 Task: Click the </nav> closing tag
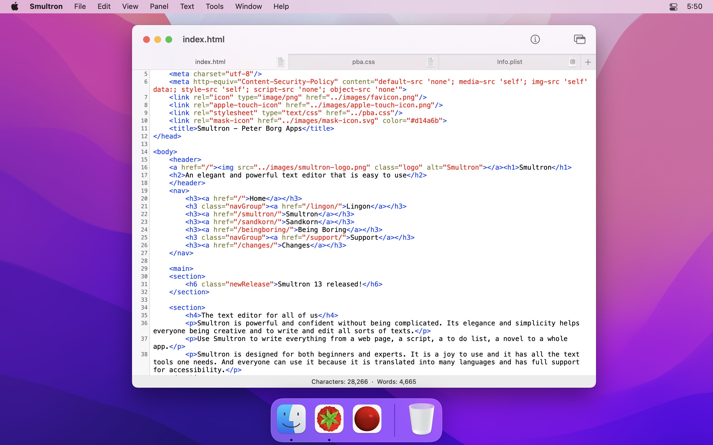[181, 253]
